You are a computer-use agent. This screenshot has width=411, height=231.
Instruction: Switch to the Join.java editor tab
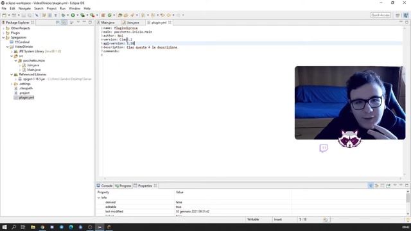click(133, 22)
